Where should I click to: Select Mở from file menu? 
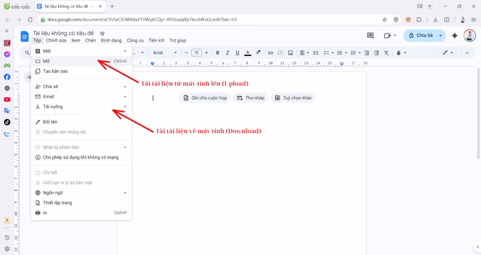[81, 61]
